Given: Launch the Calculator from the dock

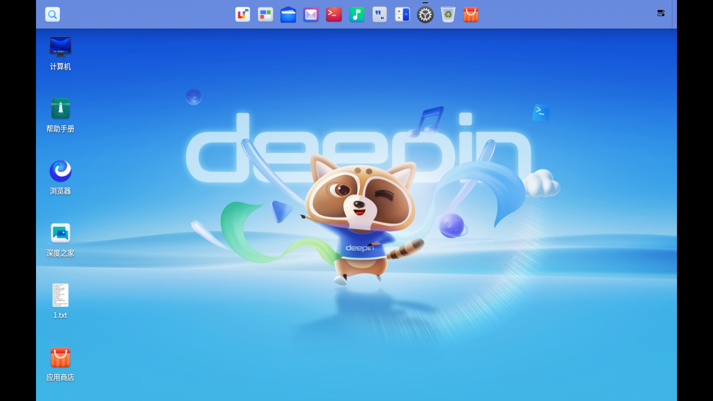Looking at the screenshot, I should (402, 14).
